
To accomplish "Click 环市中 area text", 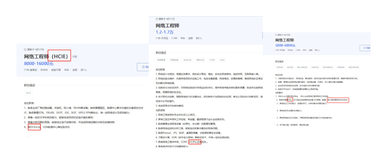I will click(x=44, y=70).
